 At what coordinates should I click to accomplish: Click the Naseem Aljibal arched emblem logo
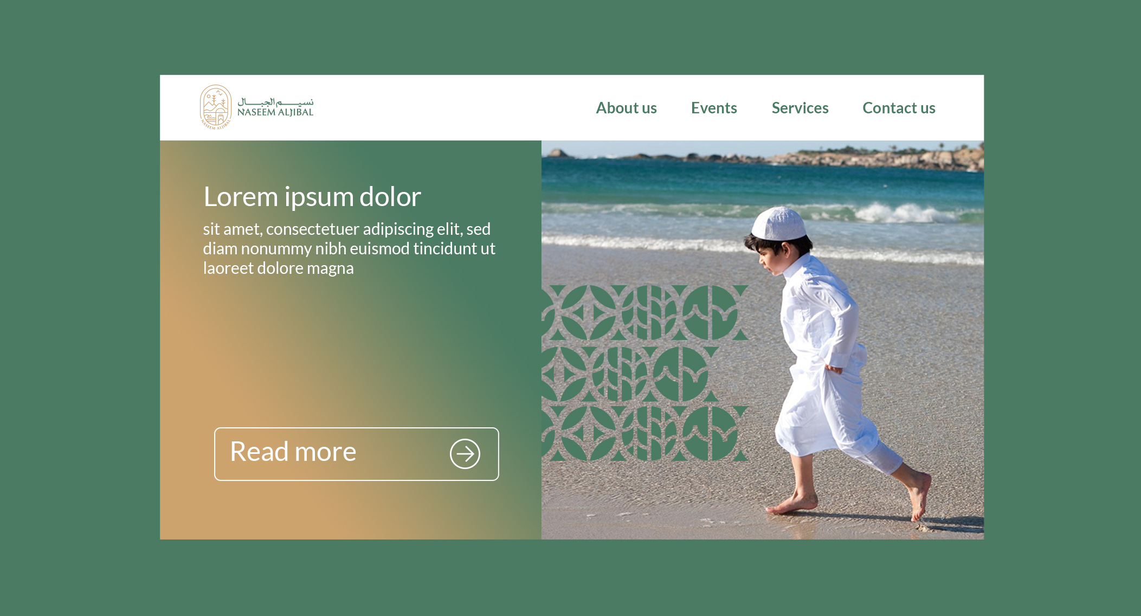point(216,107)
